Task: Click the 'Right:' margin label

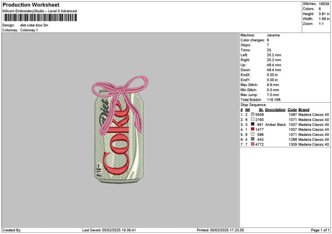Action: coord(245,60)
